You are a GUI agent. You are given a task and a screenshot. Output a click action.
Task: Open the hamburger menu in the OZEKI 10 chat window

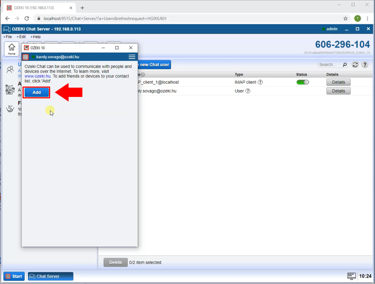(132, 57)
